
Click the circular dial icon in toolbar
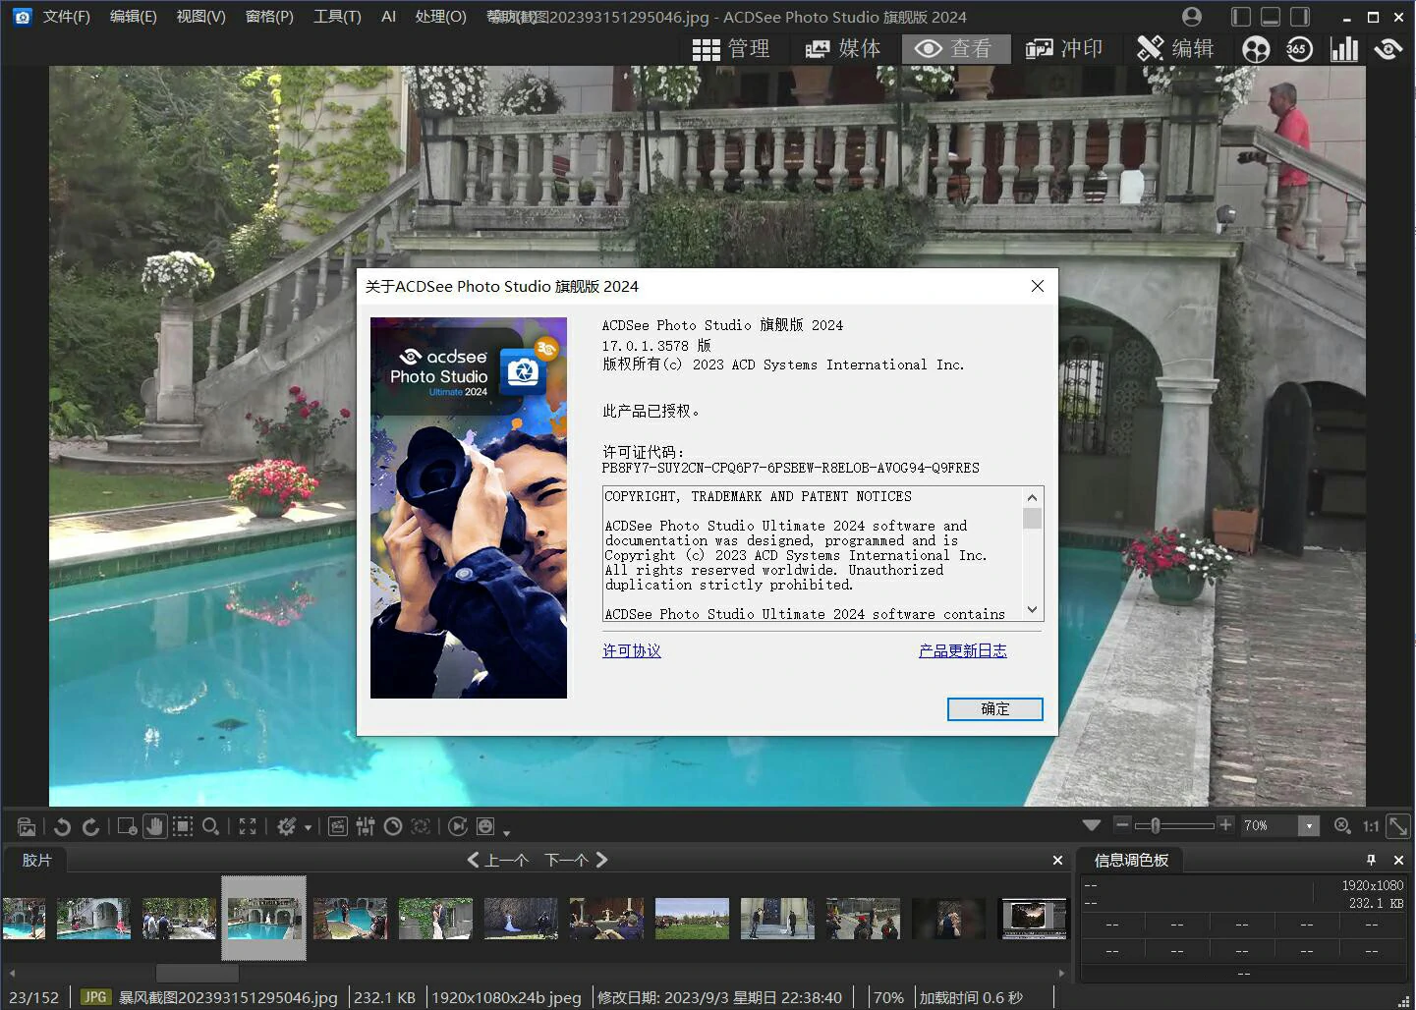pos(393,826)
